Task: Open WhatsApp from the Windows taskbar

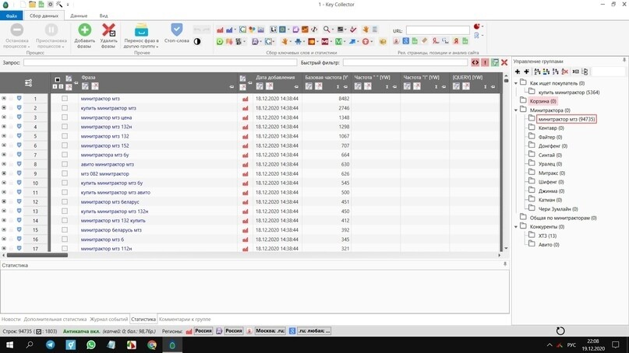Action: coord(91,344)
